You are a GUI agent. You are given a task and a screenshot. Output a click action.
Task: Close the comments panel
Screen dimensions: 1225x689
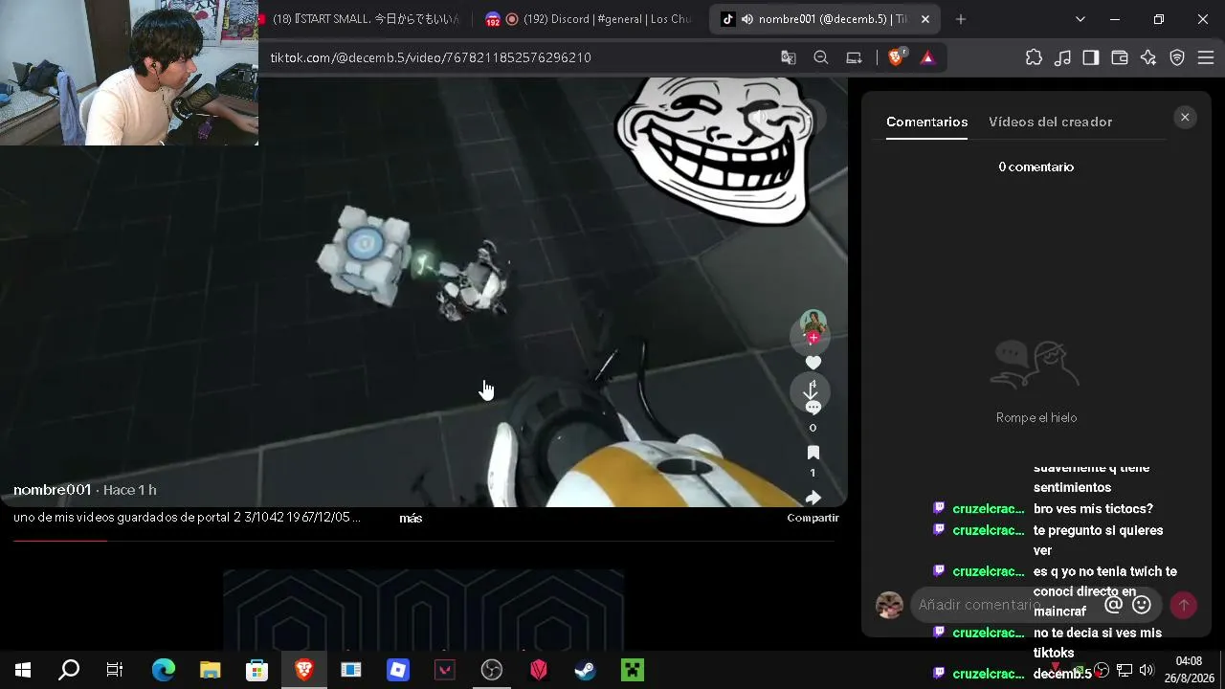tap(1185, 117)
